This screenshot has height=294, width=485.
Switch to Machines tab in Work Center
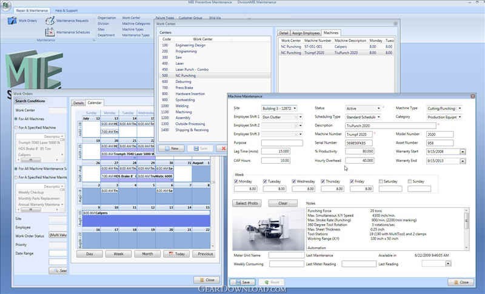point(331,33)
